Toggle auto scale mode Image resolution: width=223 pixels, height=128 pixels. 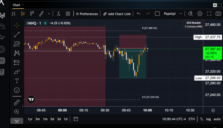(217, 119)
